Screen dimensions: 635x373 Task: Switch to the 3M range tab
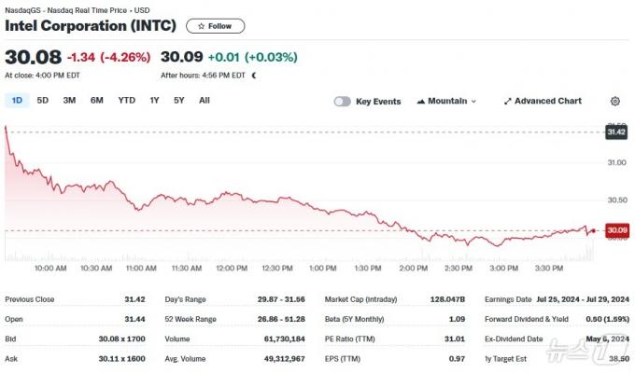tap(69, 101)
